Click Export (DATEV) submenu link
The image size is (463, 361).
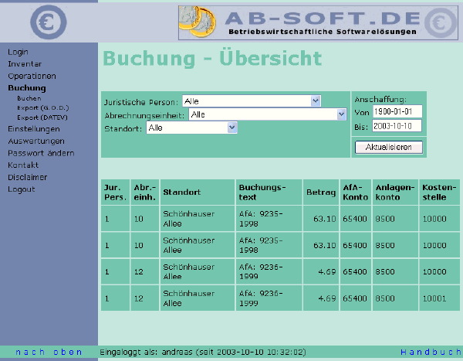(x=42, y=117)
